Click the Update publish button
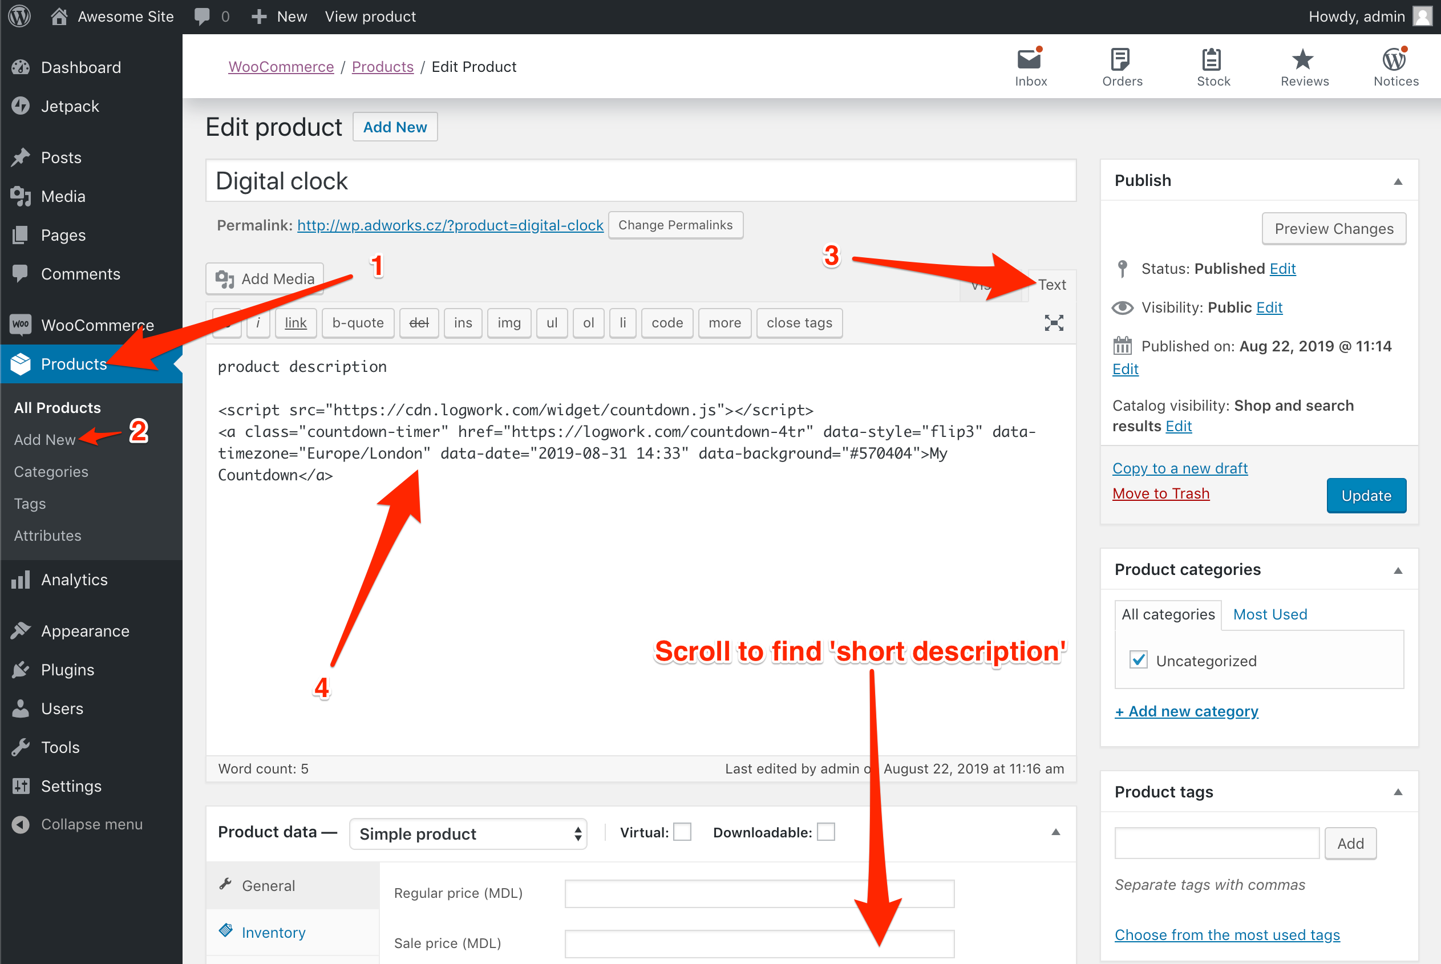This screenshot has width=1441, height=964. coord(1367,495)
